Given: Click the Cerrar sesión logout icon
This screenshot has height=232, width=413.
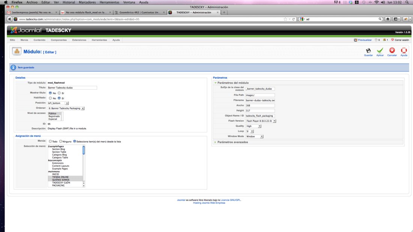Looking at the screenshot, I should pyautogui.click(x=392, y=40).
